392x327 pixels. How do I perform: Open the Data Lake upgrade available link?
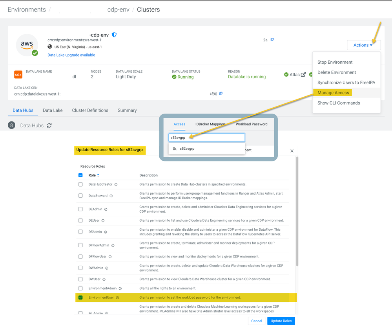[71, 55]
